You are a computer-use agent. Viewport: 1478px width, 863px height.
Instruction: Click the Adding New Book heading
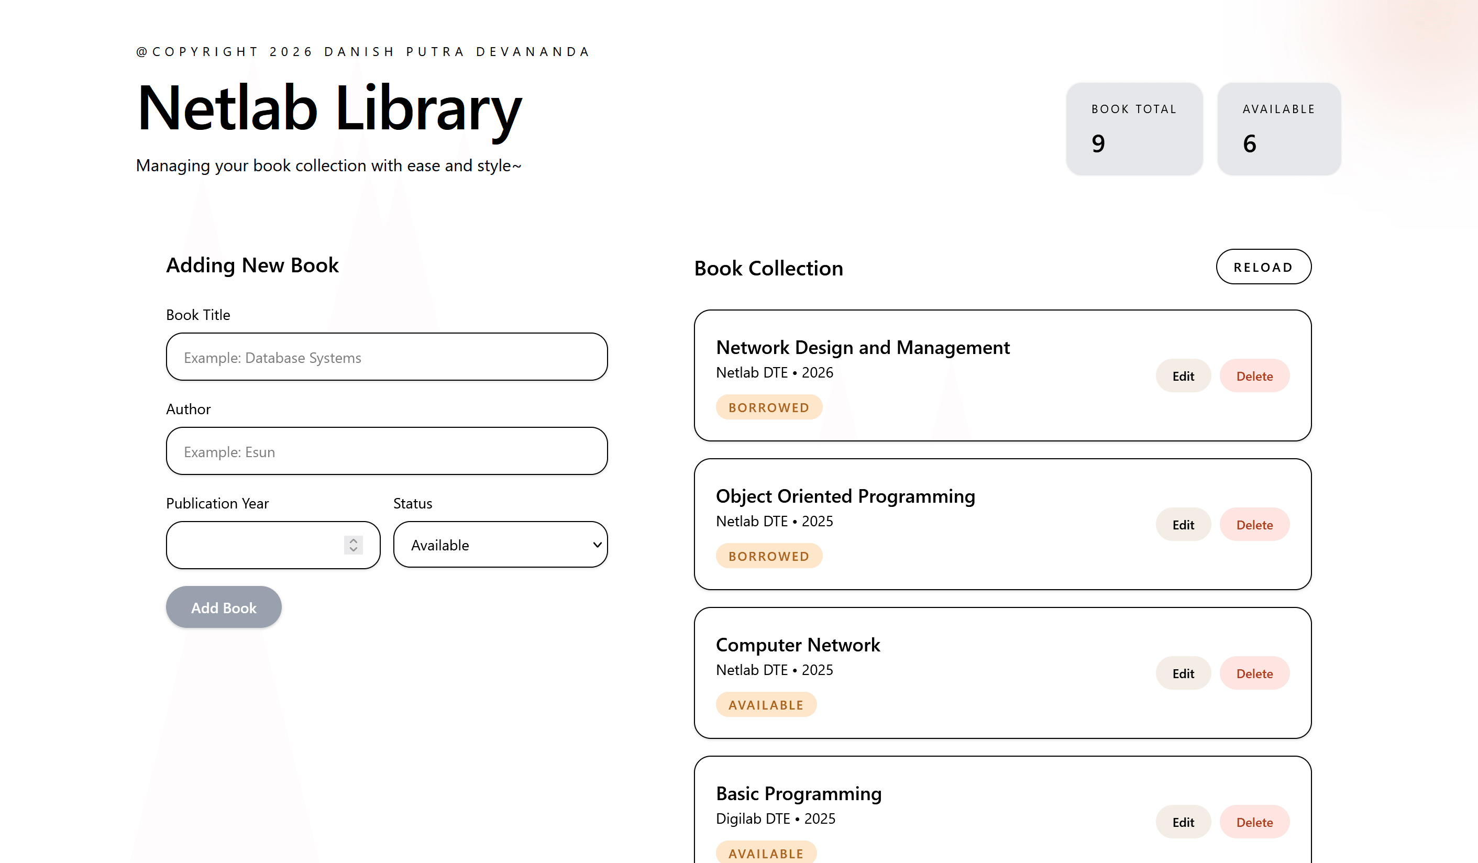[x=252, y=265]
